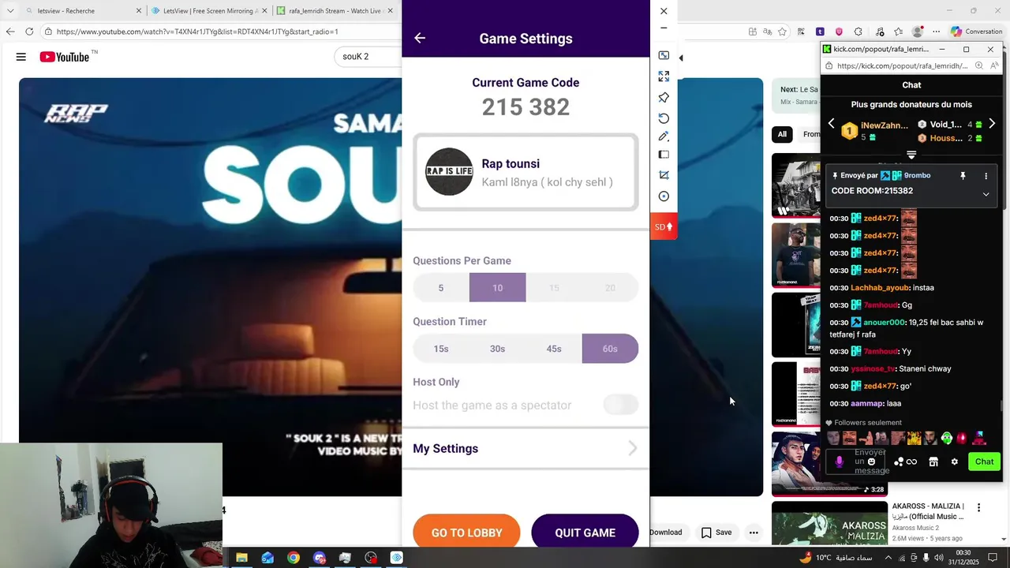1010x568 pixels.
Task: Toggle Host the game as spectator
Action: tap(620, 405)
